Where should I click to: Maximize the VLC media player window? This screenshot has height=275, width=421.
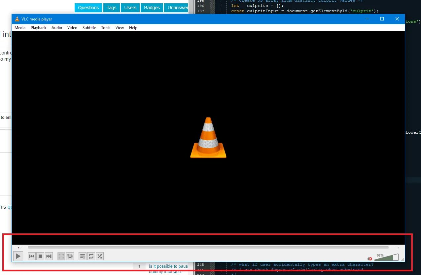(382, 19)
